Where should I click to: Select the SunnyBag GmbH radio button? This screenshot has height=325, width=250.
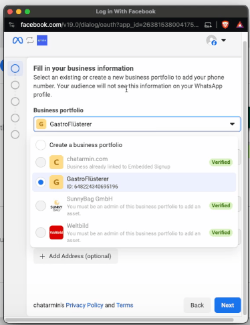tap(41, 205)
